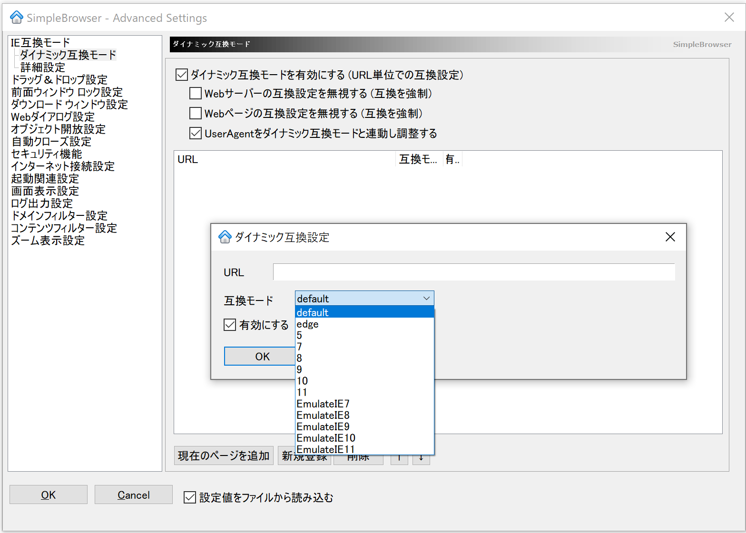746x533 pixels.
Task: Click the 互換モ... column header
Action: click(419, 159)
